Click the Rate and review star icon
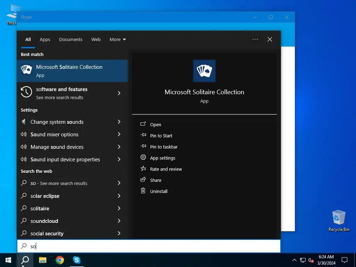The height and width of the screenshot is (267, 356). pos(143,168)
